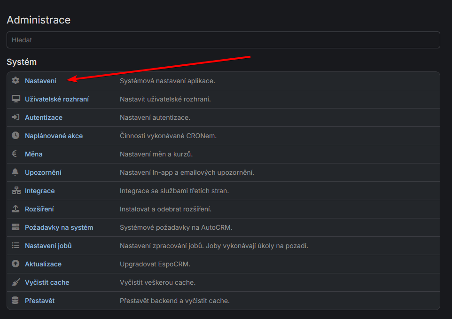The height and width of the screenshot is (319, 452).
Task: Focus the Hledat search field
Action: coord(223,40)
